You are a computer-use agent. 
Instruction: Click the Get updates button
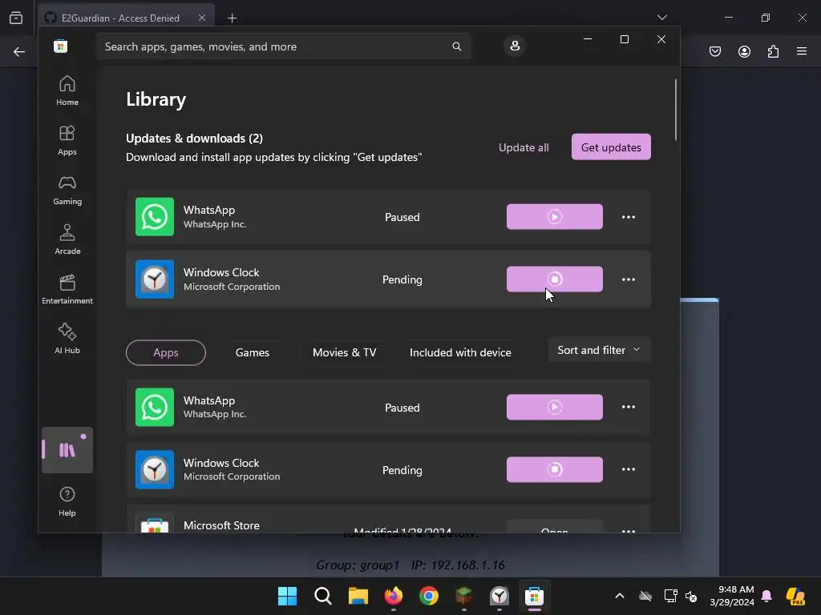pyautogui.click(x=611, y=147)
